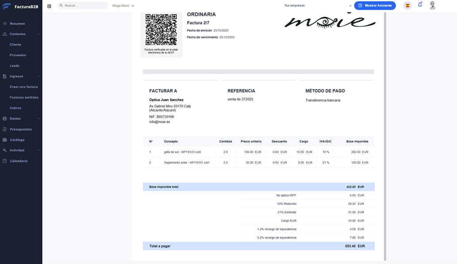The width and height of the screenshot is (457, 264).
Task: Open the user profile avatar
Action: pos(432,6)
